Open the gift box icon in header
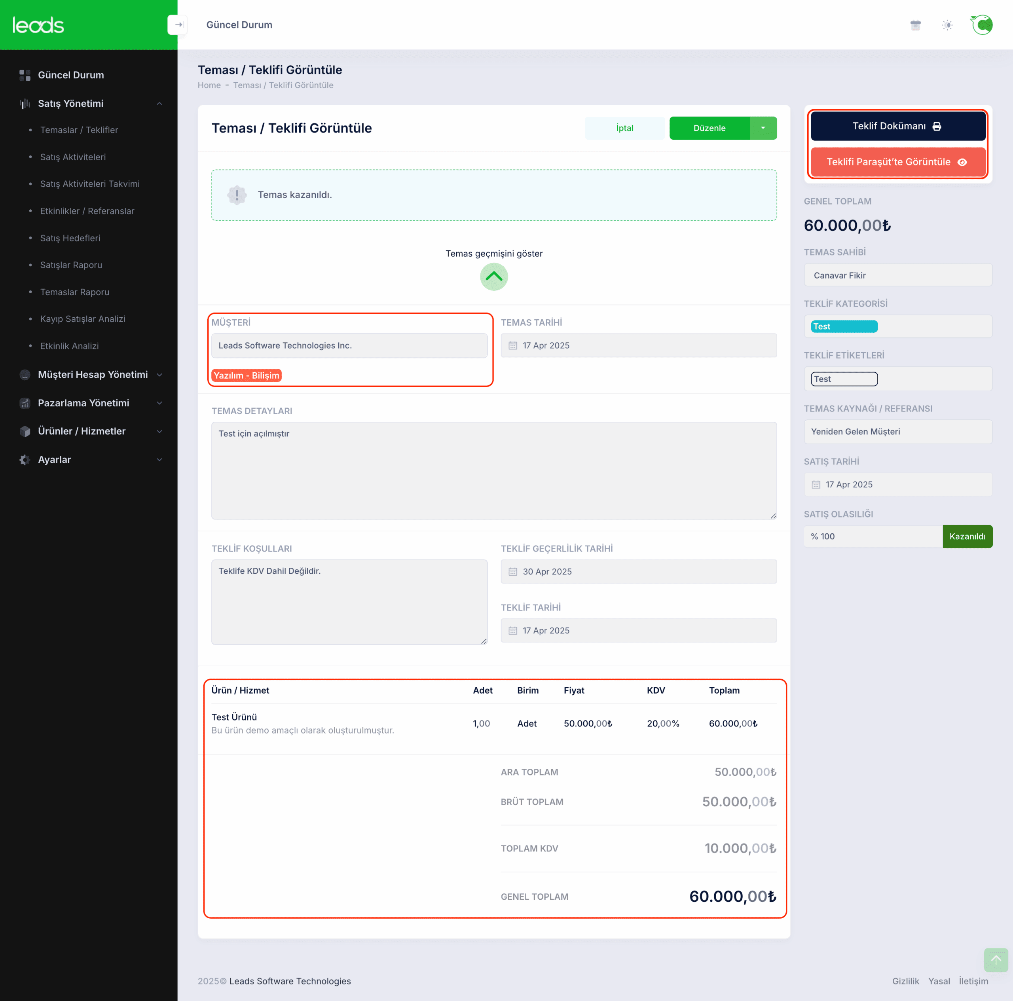1013x1001 pixels. 916,25
